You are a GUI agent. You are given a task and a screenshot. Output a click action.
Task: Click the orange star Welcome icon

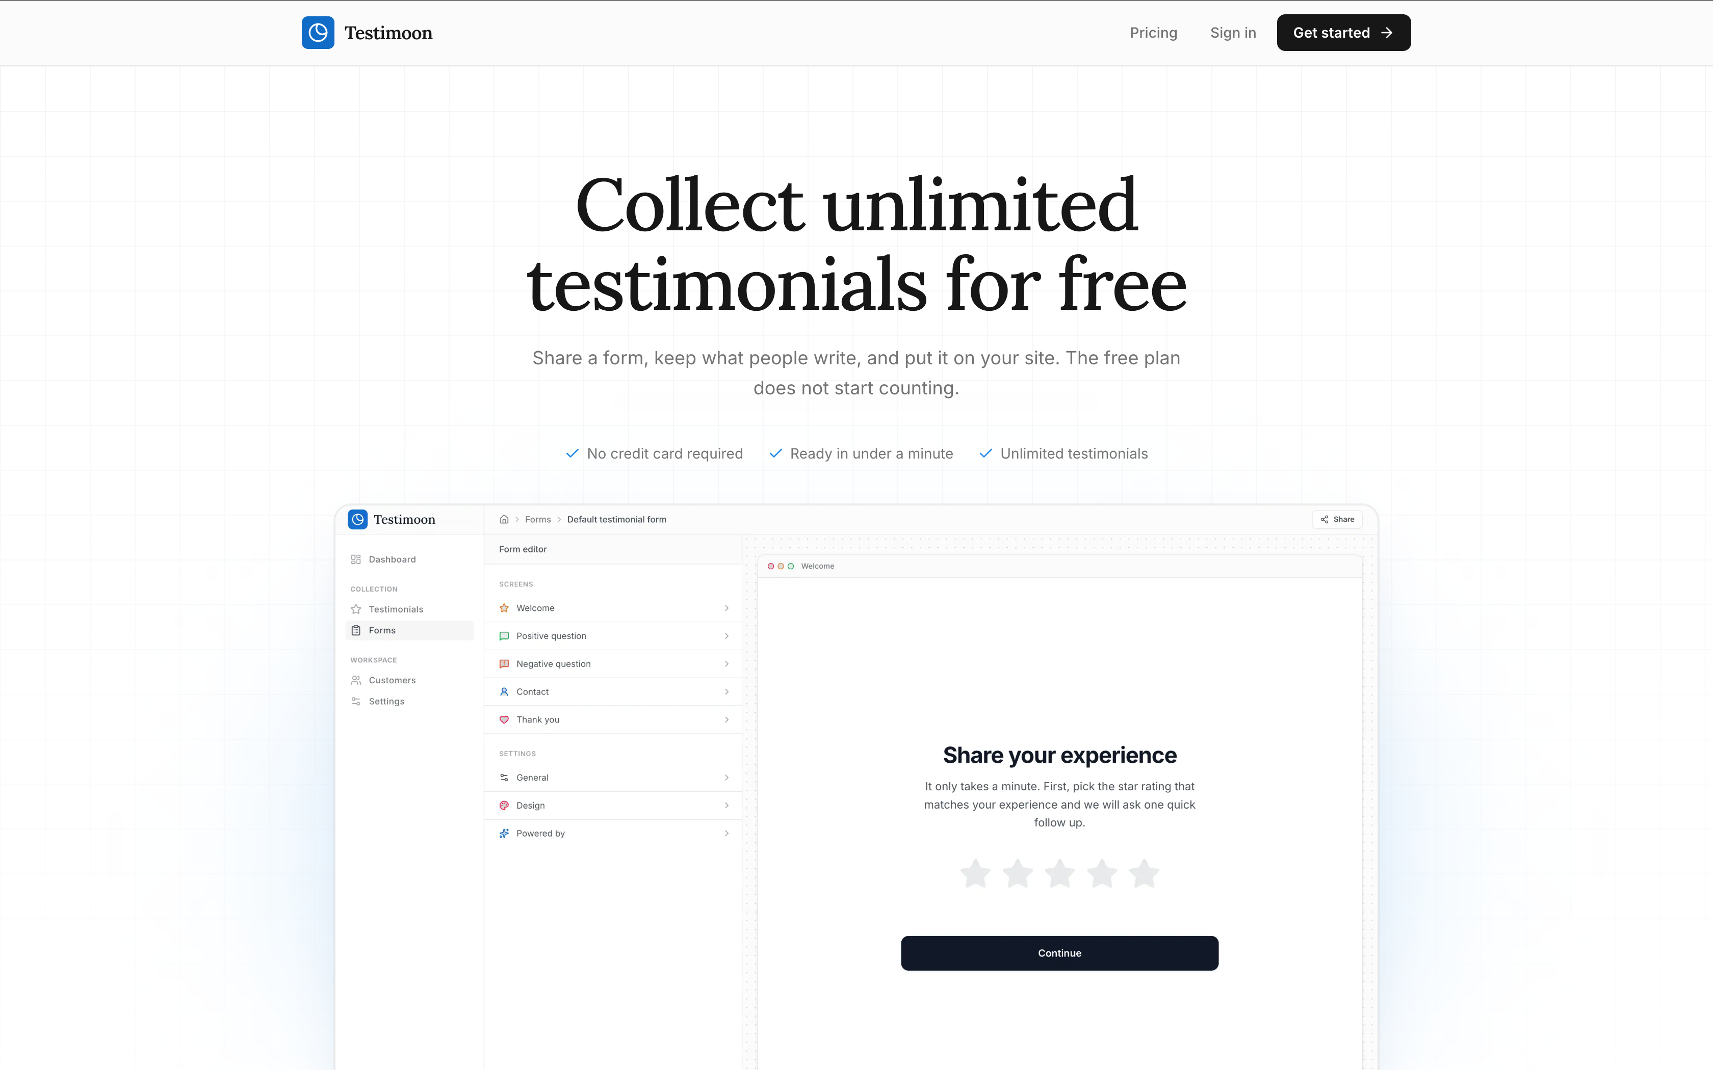pyautogui.click(x=504, y=608)
